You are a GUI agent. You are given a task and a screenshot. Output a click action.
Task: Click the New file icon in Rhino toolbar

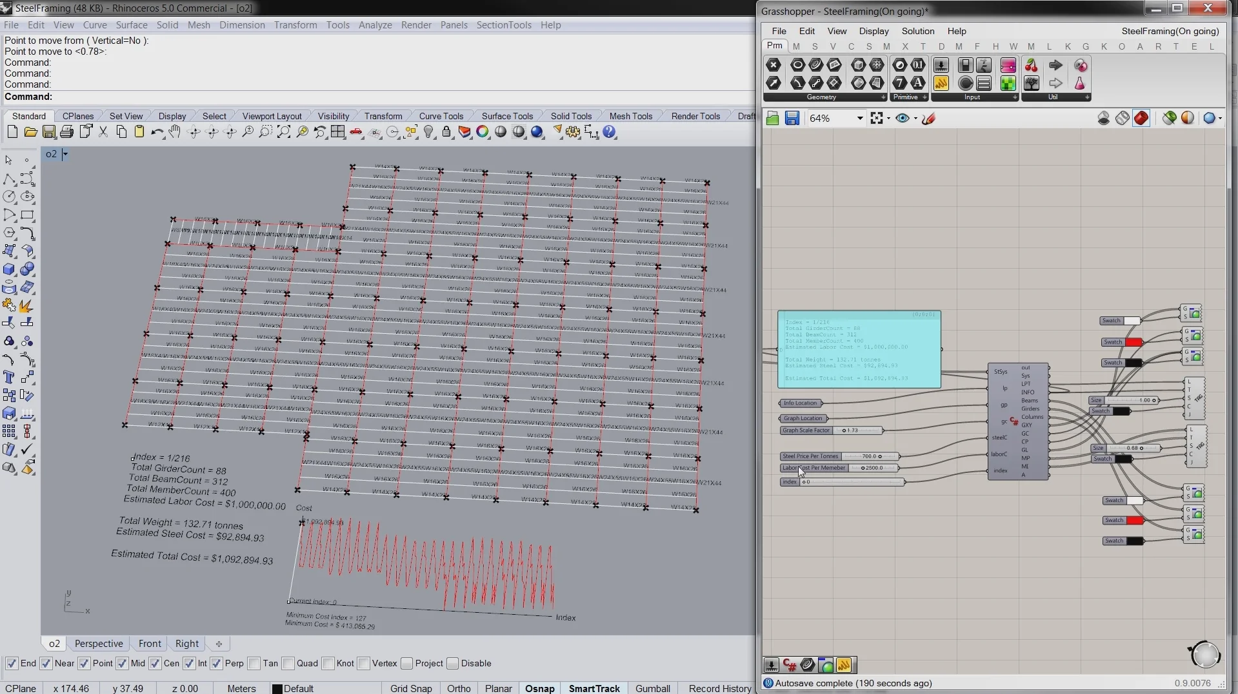(12, 132)
